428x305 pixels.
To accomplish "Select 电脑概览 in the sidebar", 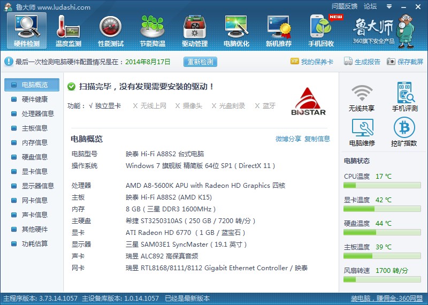I will coord(32,85).
